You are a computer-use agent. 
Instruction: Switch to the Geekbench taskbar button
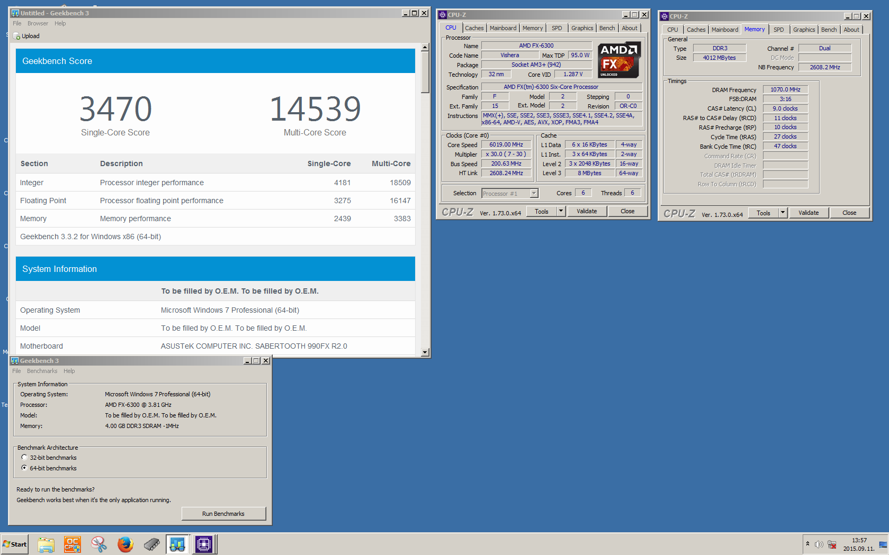click(x=177, y=544)
